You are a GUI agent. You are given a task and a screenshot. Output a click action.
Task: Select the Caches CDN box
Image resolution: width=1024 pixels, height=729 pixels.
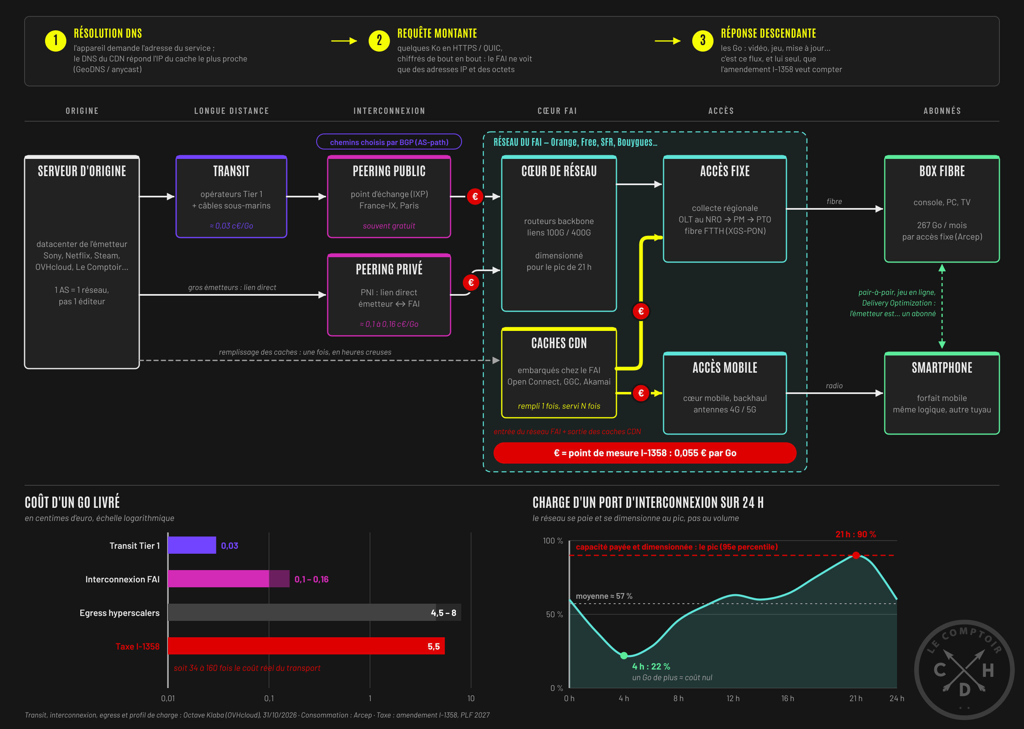[559, 373]
